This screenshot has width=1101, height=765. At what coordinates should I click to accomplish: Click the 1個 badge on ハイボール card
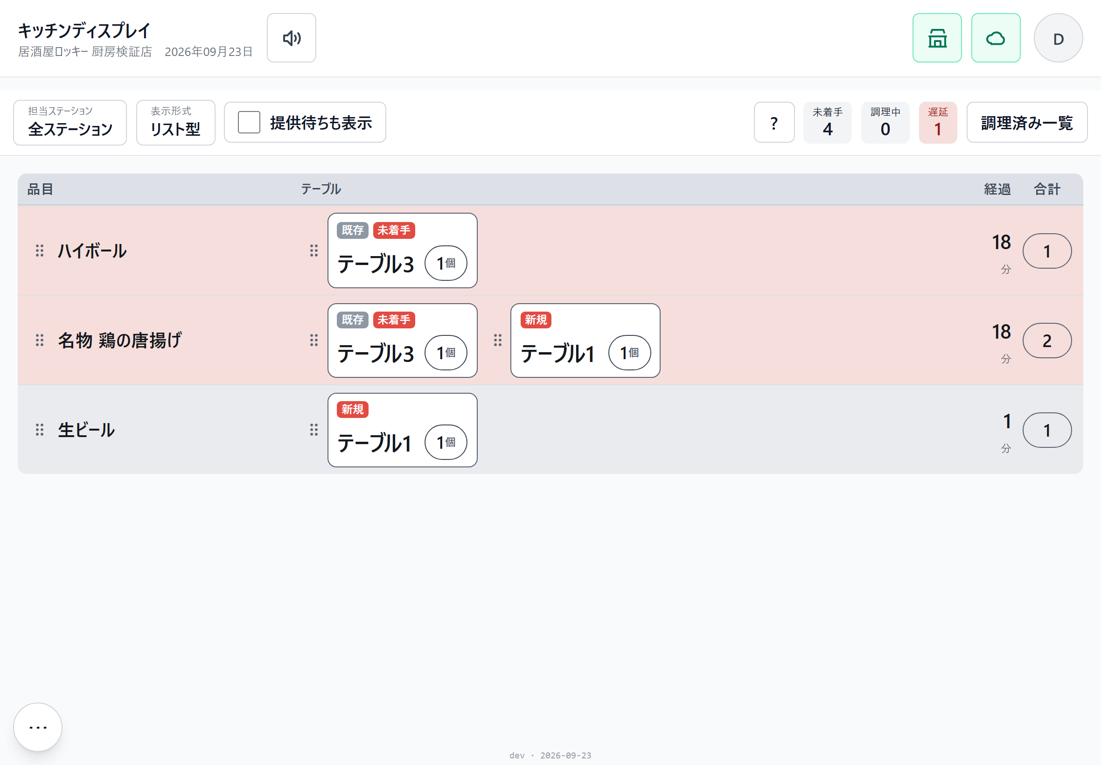[446, 263]
